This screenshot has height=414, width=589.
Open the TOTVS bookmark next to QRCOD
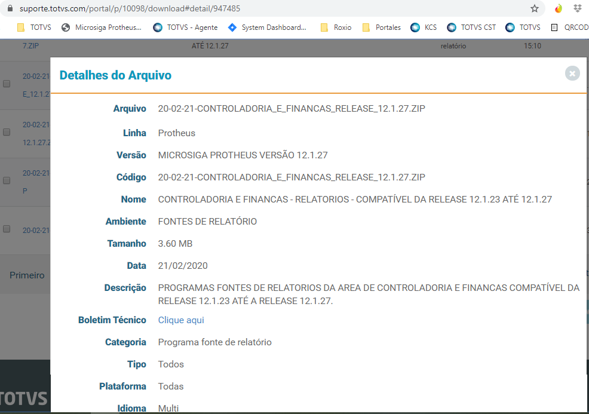pyautogui.click(x=523, y=27)
